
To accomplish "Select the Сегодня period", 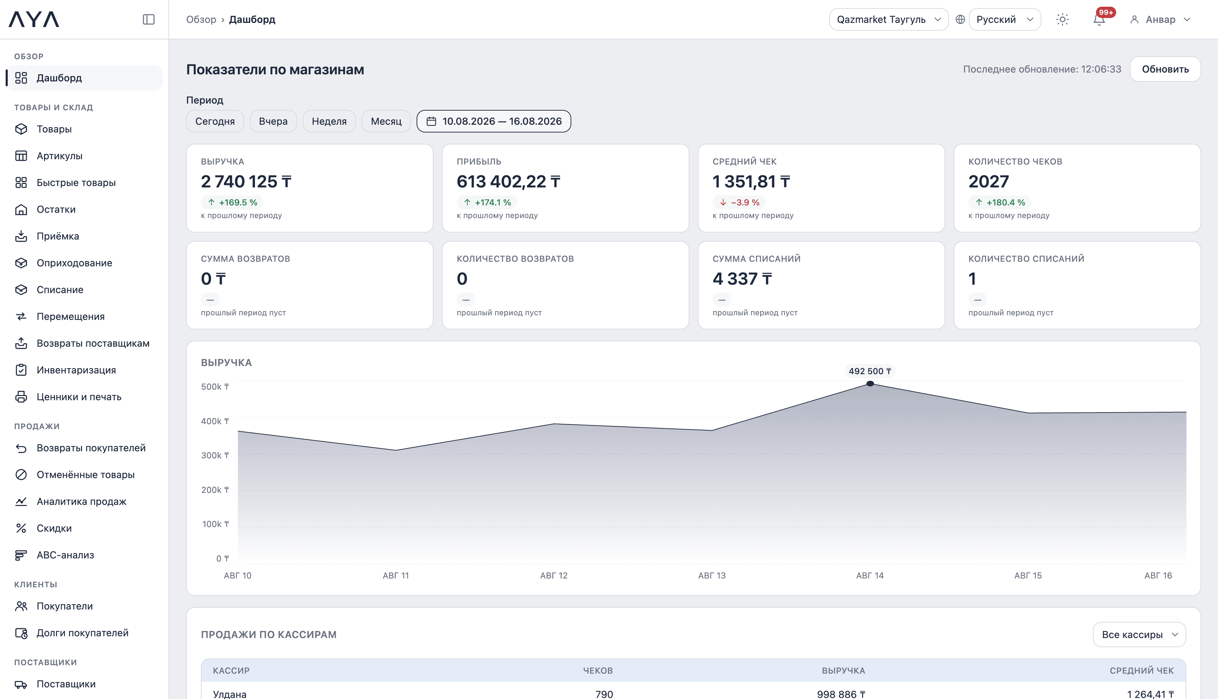I will tap(215, 122).
